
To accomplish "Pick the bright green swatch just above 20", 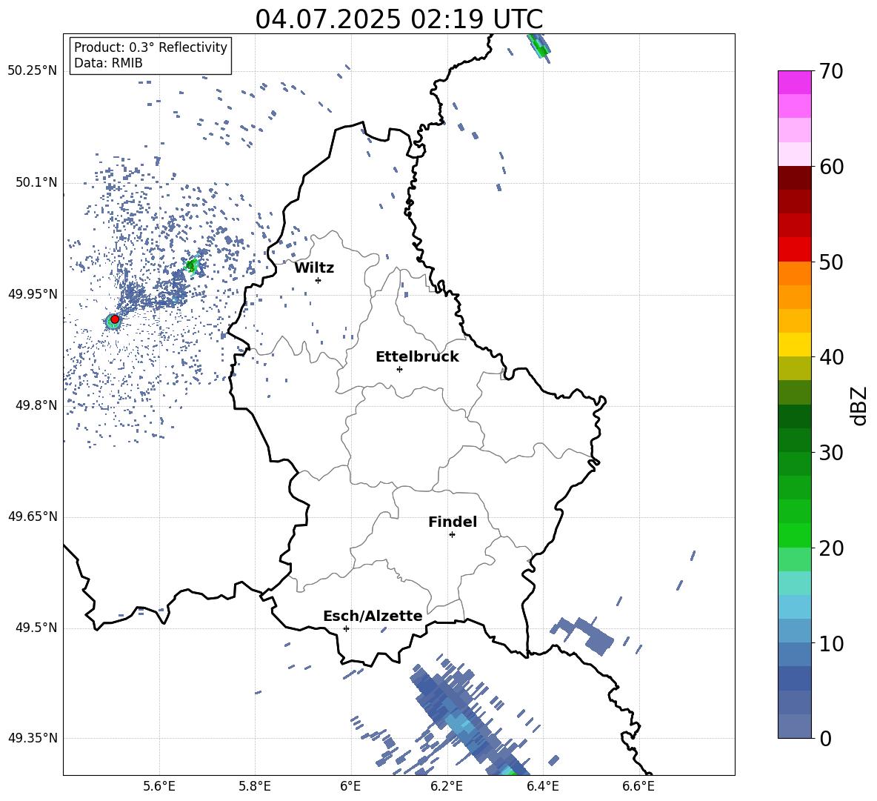I will (795, 536).
